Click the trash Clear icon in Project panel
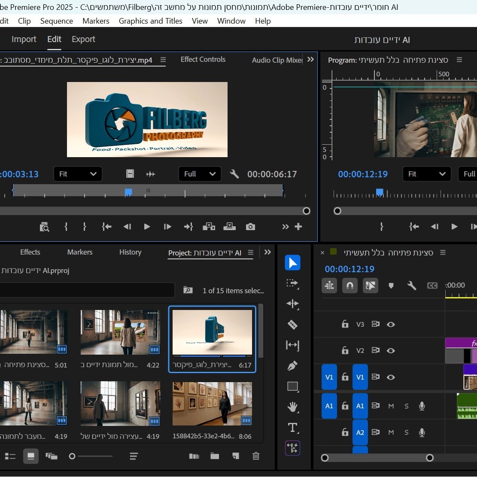Screen dimensions: 477x477 point(256,456)
